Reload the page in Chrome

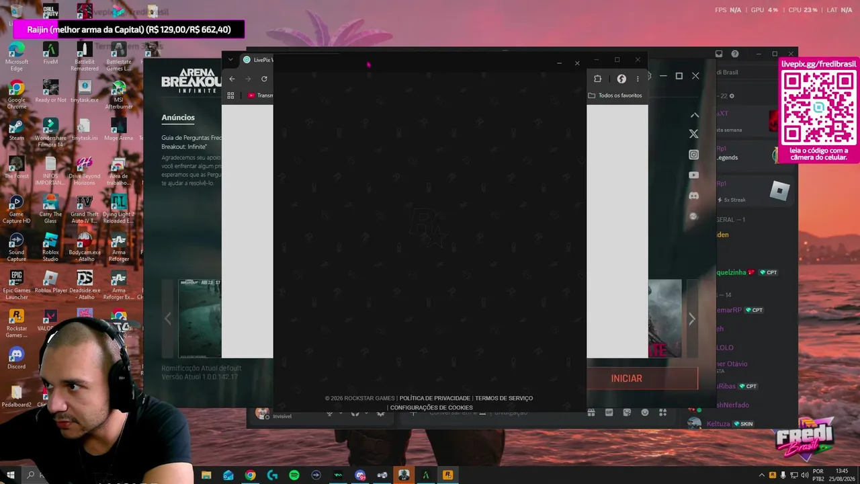264,79
